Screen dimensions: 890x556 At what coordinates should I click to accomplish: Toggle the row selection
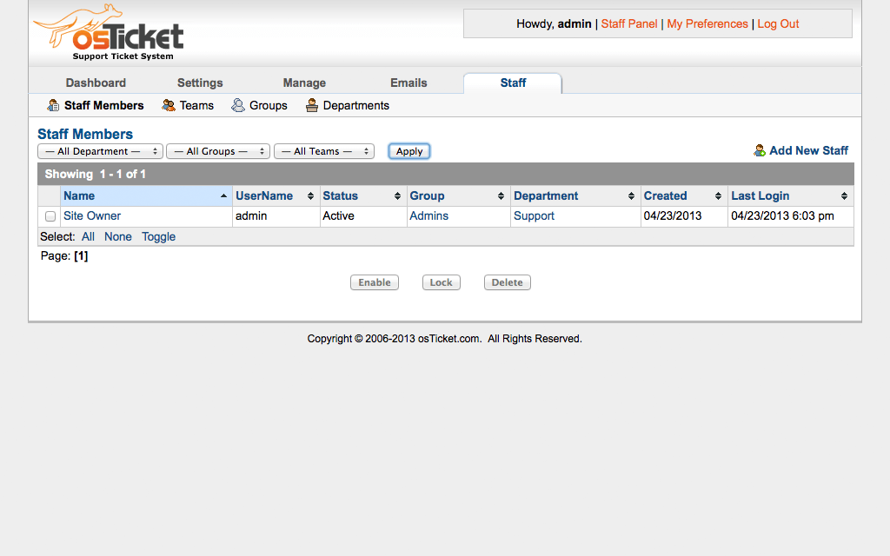pos(158,236)
